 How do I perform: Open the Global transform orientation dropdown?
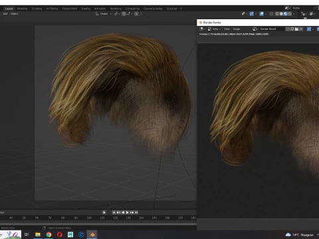(x=104, y=14)
